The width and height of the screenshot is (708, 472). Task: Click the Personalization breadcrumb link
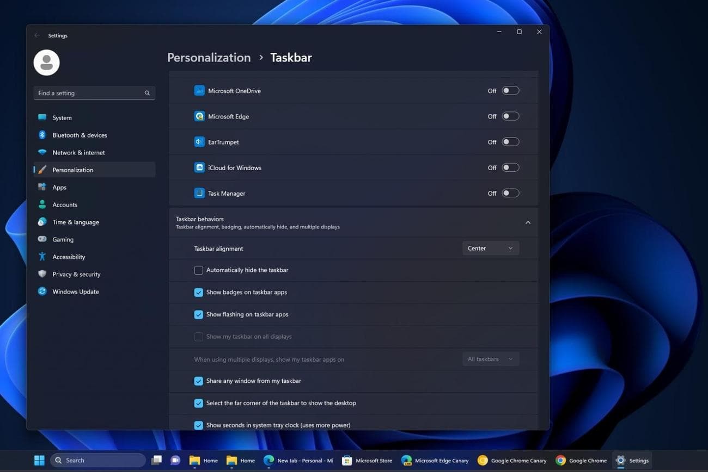click(x=209, y=58)
